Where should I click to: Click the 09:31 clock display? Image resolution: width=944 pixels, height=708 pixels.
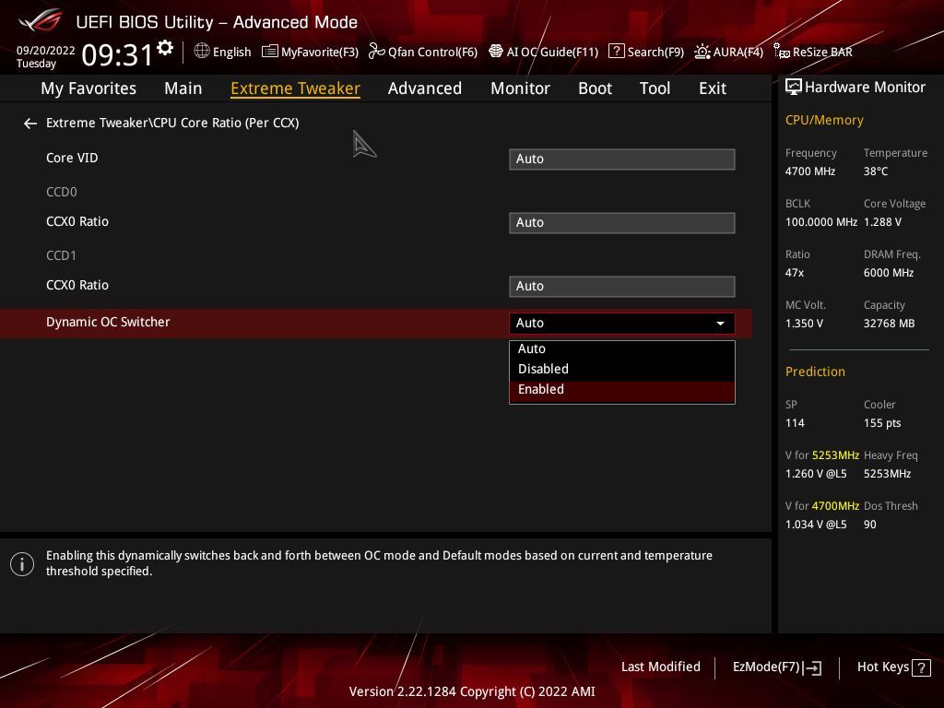coord(117,54)
